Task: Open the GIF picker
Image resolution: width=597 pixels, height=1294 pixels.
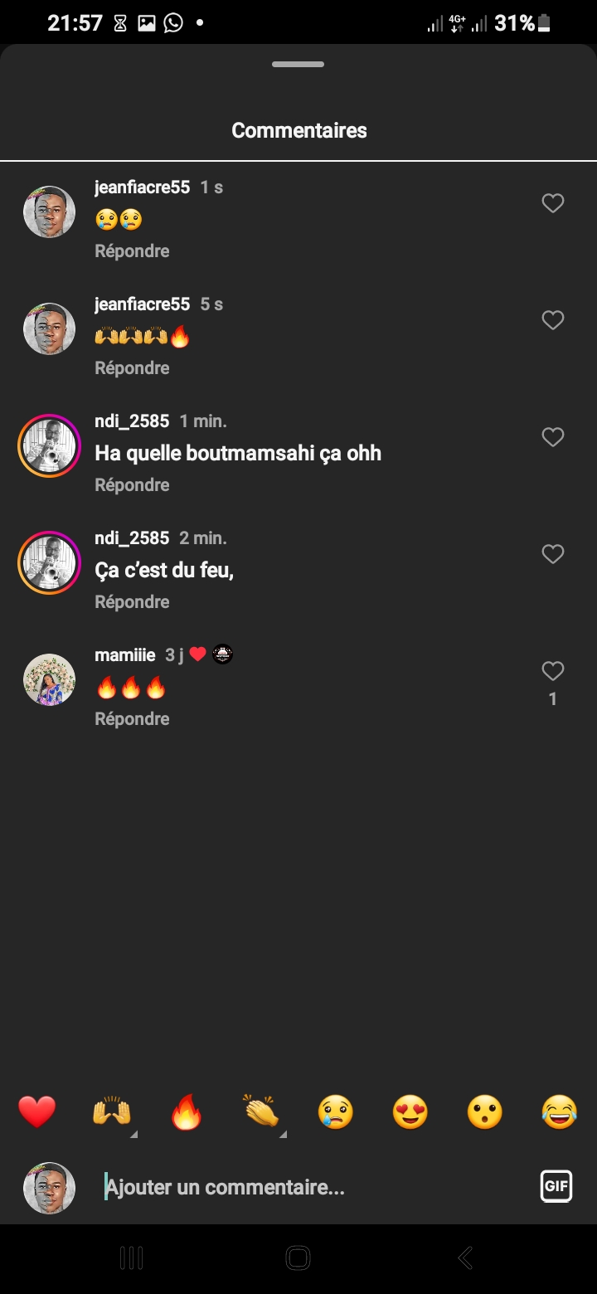Action: click(556, 1186)
